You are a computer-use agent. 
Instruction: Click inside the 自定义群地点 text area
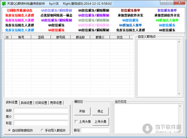pos(157,68)
